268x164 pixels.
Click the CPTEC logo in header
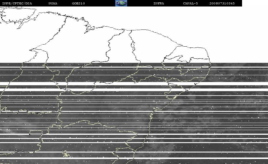pyautogui.click(x=121, y=3)
